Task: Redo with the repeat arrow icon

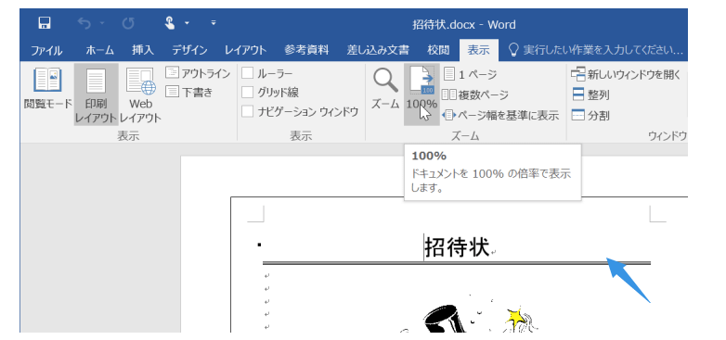Action: pyautogui.click(x=128, y=23)
